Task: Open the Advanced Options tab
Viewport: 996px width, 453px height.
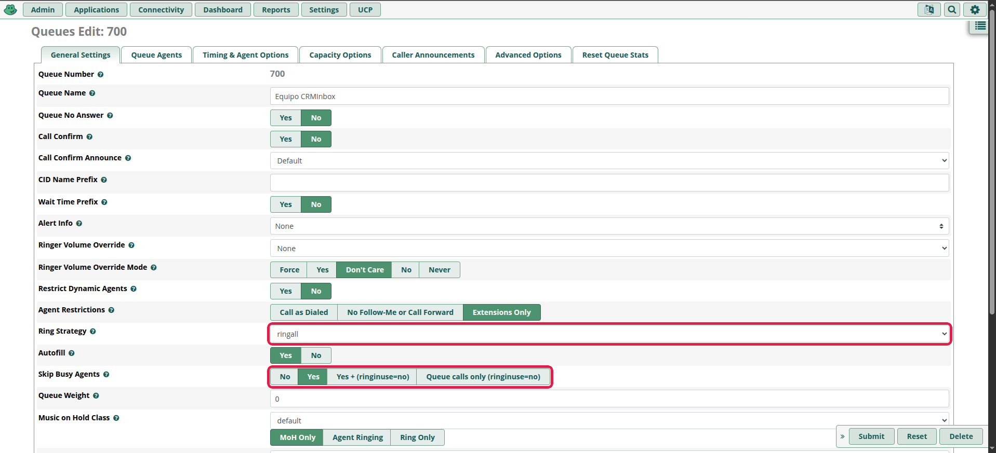Action: 528,55
